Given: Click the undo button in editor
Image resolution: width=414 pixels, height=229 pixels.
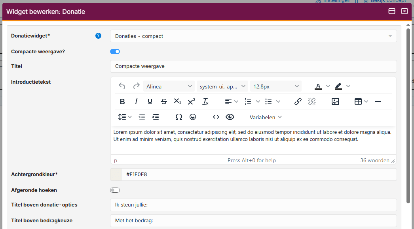Looking at the screenshot, I should pos(122,86).
